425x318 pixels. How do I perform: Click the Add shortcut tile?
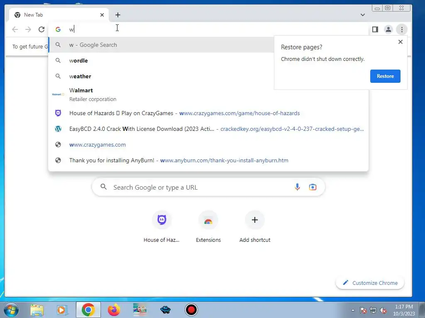tap(255, 226)
